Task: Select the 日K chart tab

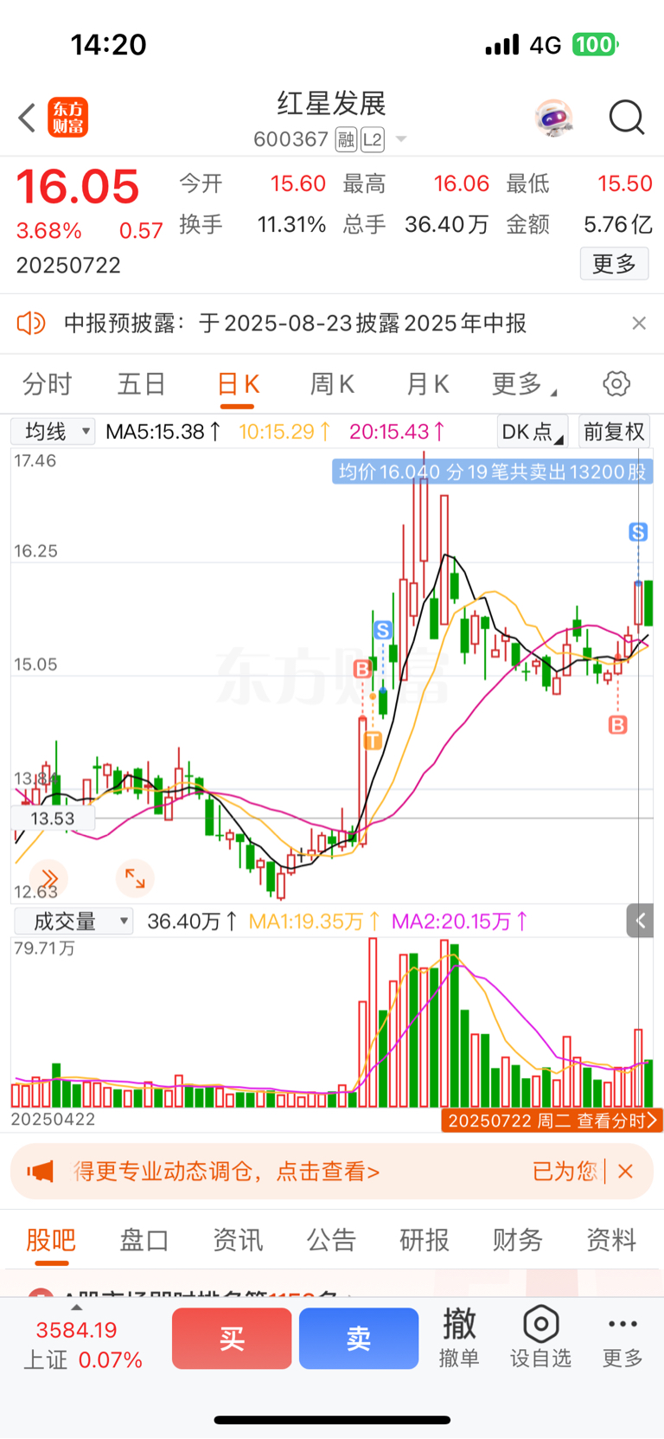Action: (x=238, y=384)
